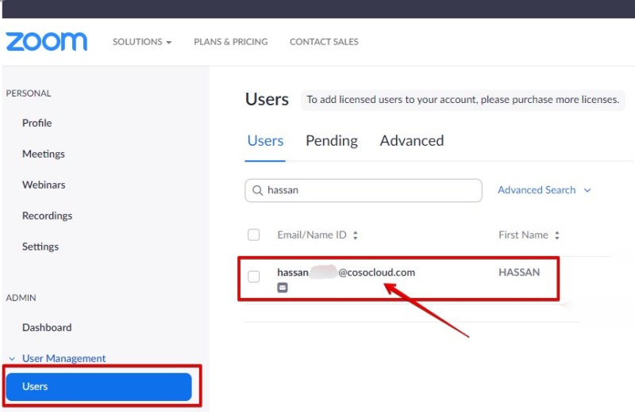Click the purchase more licenses notice

463,100
